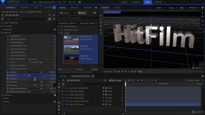This screenshot has width=205, height=115.
Task: Collapse the Material section
Action: coord(2,33)
